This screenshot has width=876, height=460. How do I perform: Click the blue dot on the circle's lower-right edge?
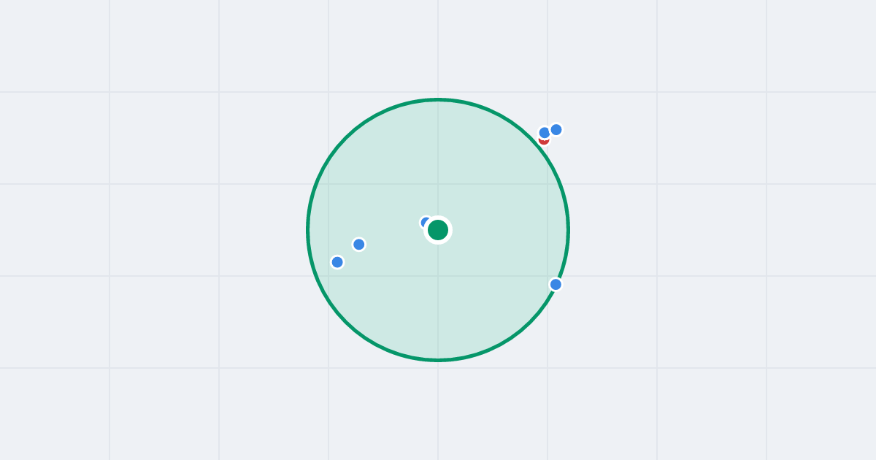[x=556, y=284]
